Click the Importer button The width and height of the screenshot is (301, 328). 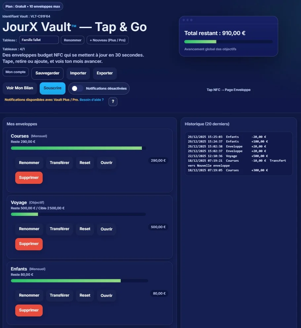[x=78, y=73]
